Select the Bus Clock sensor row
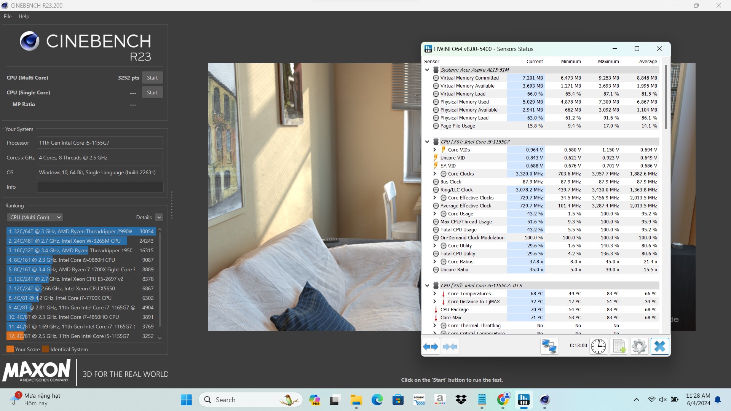Screen dimensions: 731x411 coord(546,182)
